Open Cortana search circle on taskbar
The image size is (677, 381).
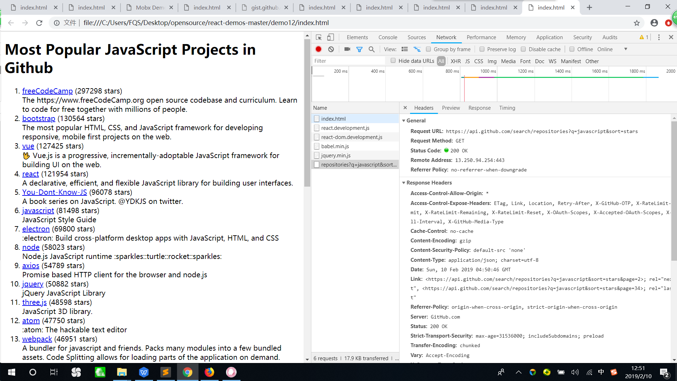tap(32, 372)
